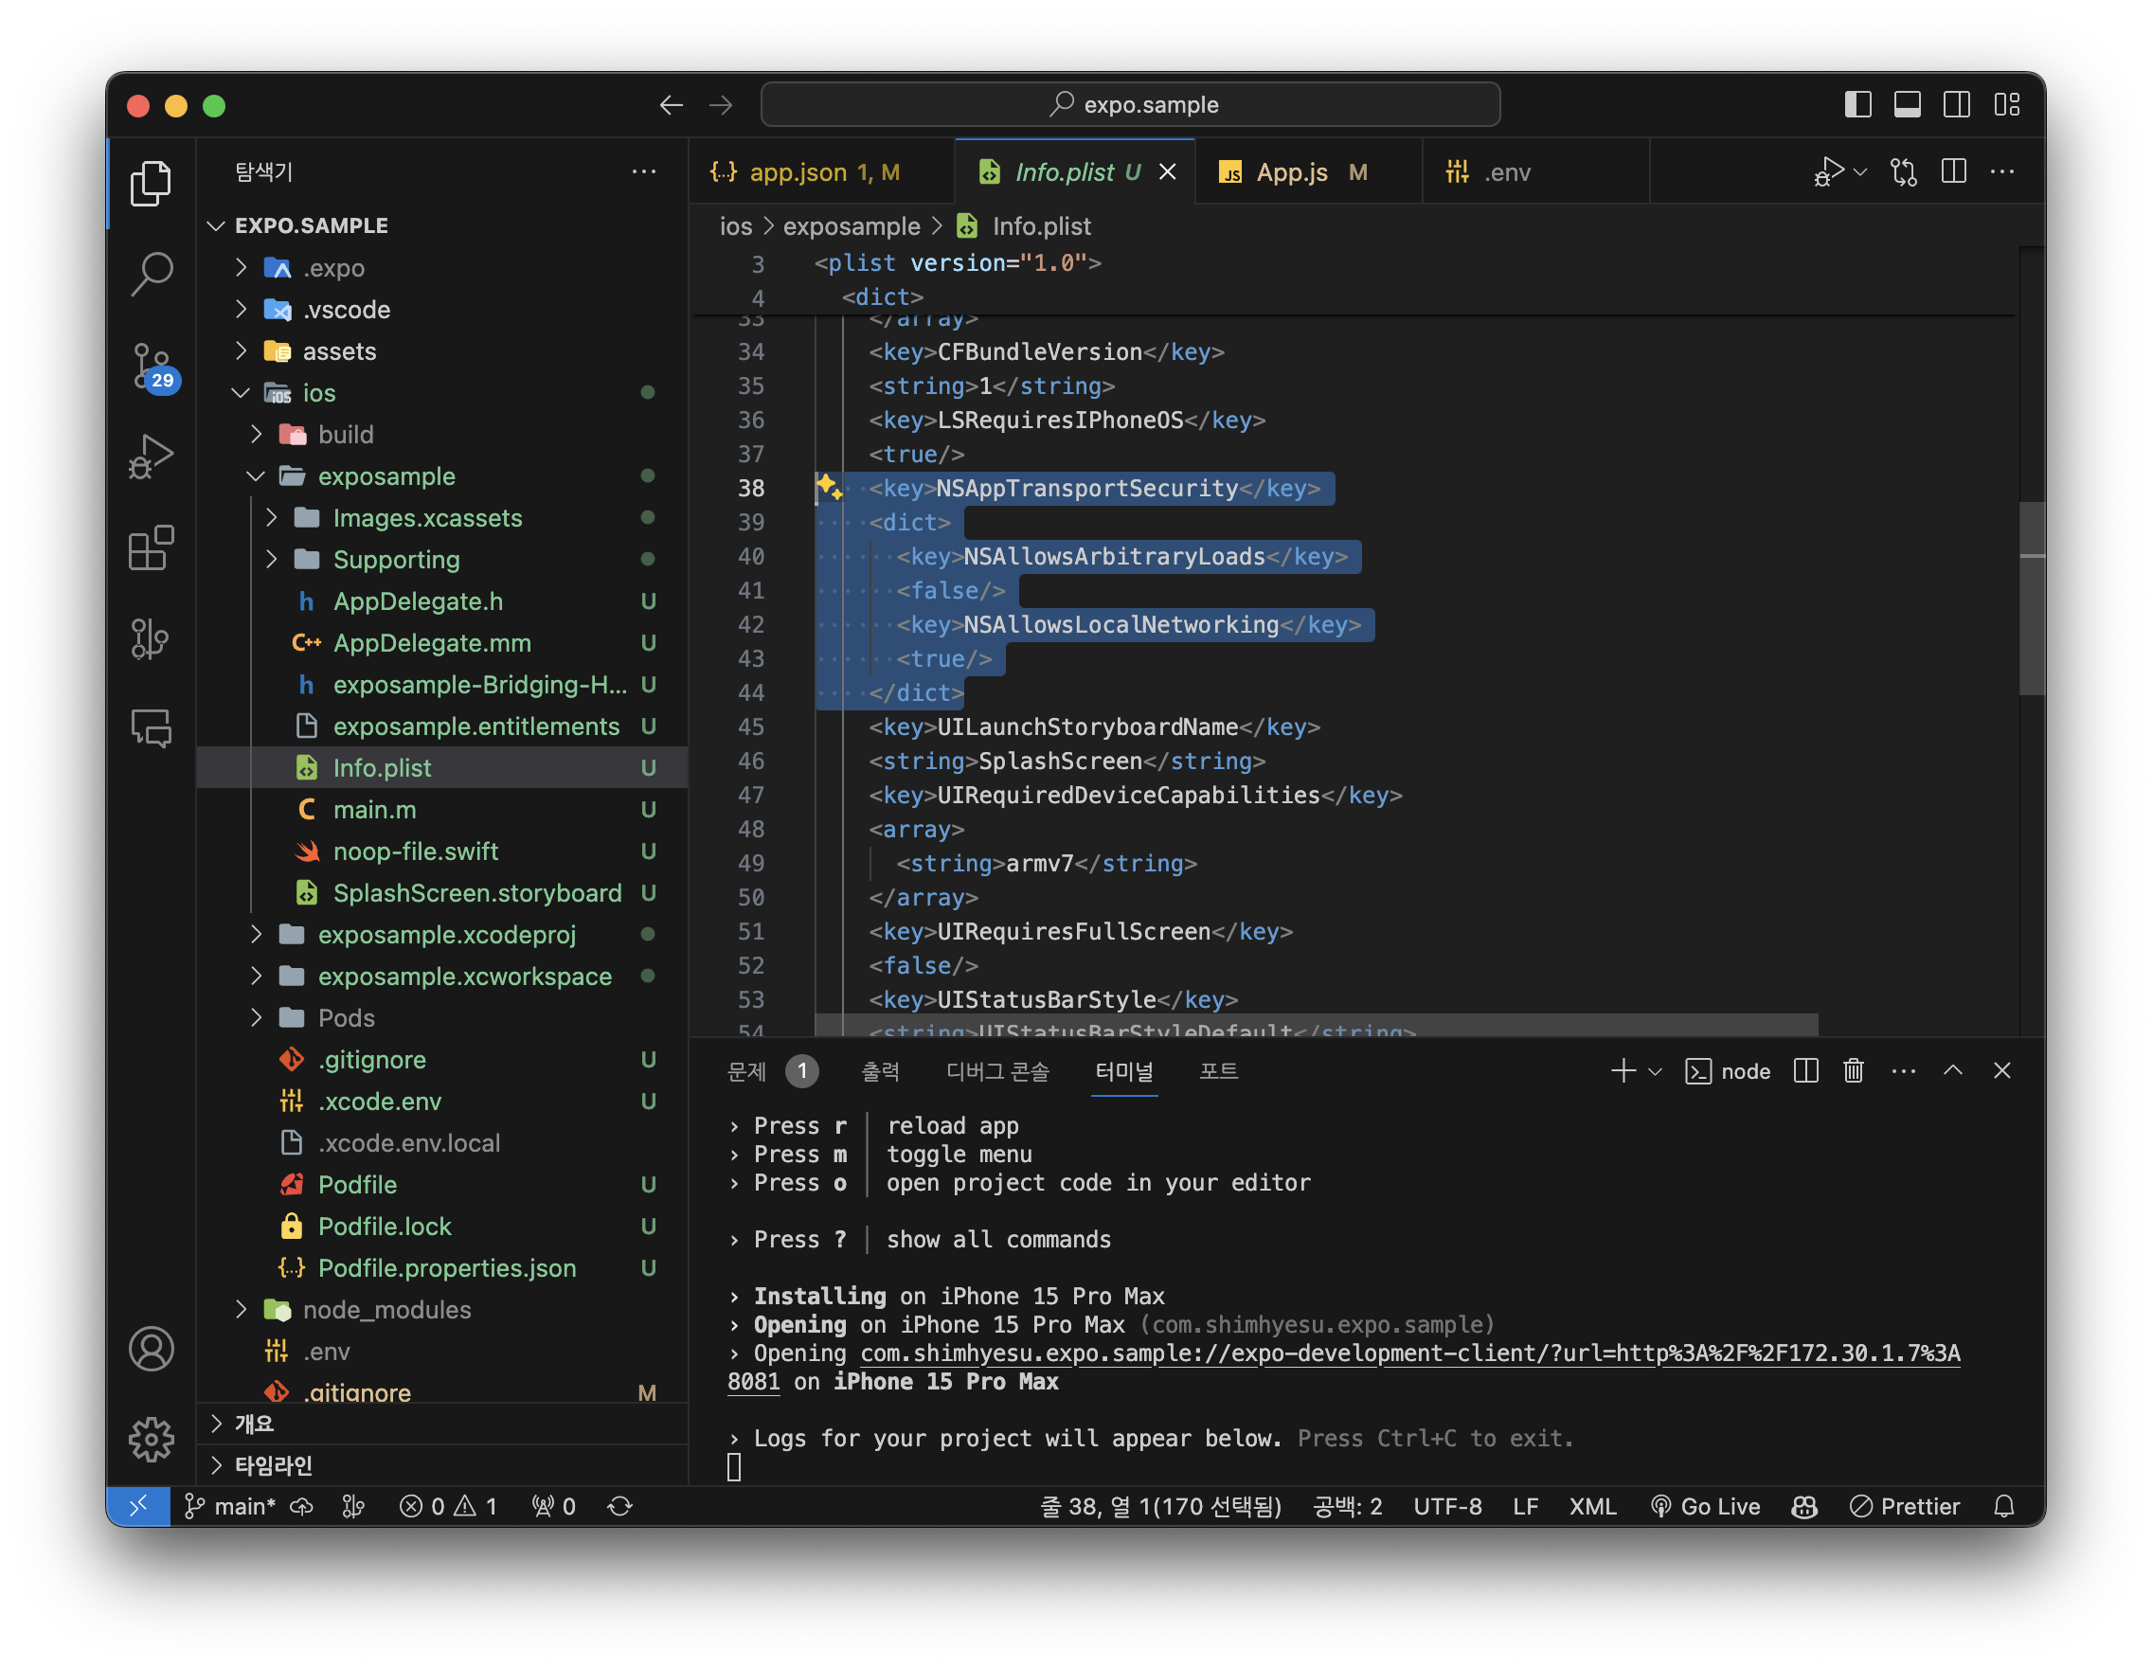This screenshot has height=1667, width=2152.
Task: Click Go Live in status bar
Action: point(1706,1506)
